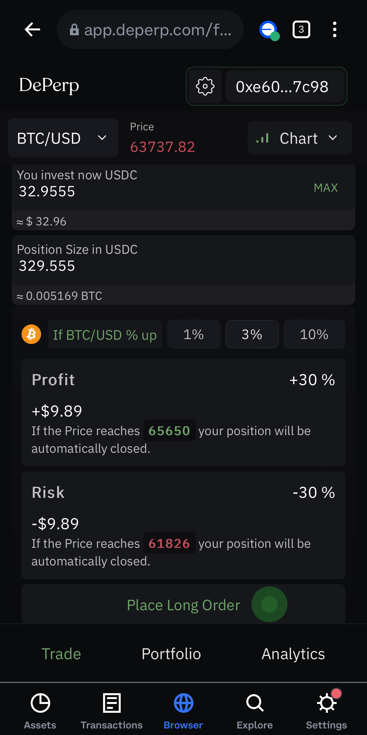Open the Explore search icon
The width and height of the screenshot is (367, 735).
[x=255, y=711]
